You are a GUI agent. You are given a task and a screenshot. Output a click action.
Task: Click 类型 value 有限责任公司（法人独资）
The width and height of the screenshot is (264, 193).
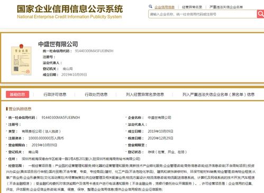coord(41,131)
